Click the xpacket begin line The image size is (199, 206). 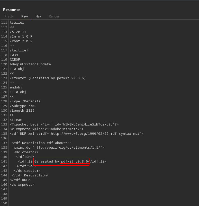pos(64,124)
